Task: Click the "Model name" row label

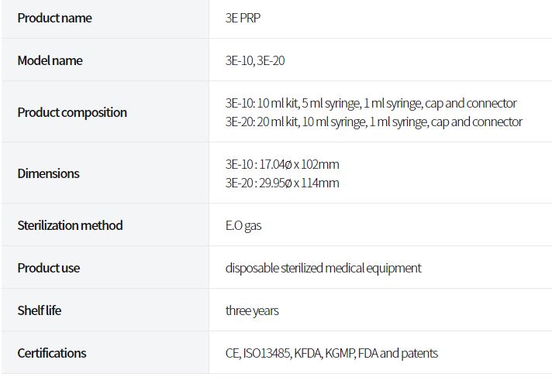Action: (50, 60)
